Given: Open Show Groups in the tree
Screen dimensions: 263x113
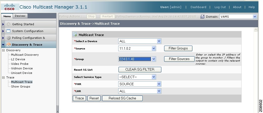Looking at the screenshot, I should tap(21, 87).
